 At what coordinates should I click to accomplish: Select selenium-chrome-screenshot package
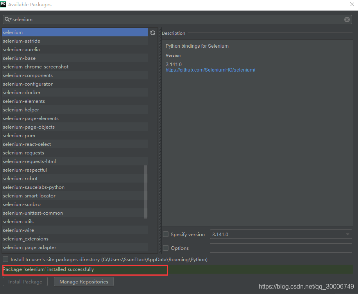pyautogui.click(x=75, y=67)
